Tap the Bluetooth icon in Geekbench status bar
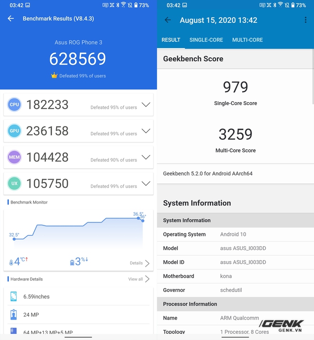Image resolution: width=314 pixels, height=340 pixels. click(275, 5)
